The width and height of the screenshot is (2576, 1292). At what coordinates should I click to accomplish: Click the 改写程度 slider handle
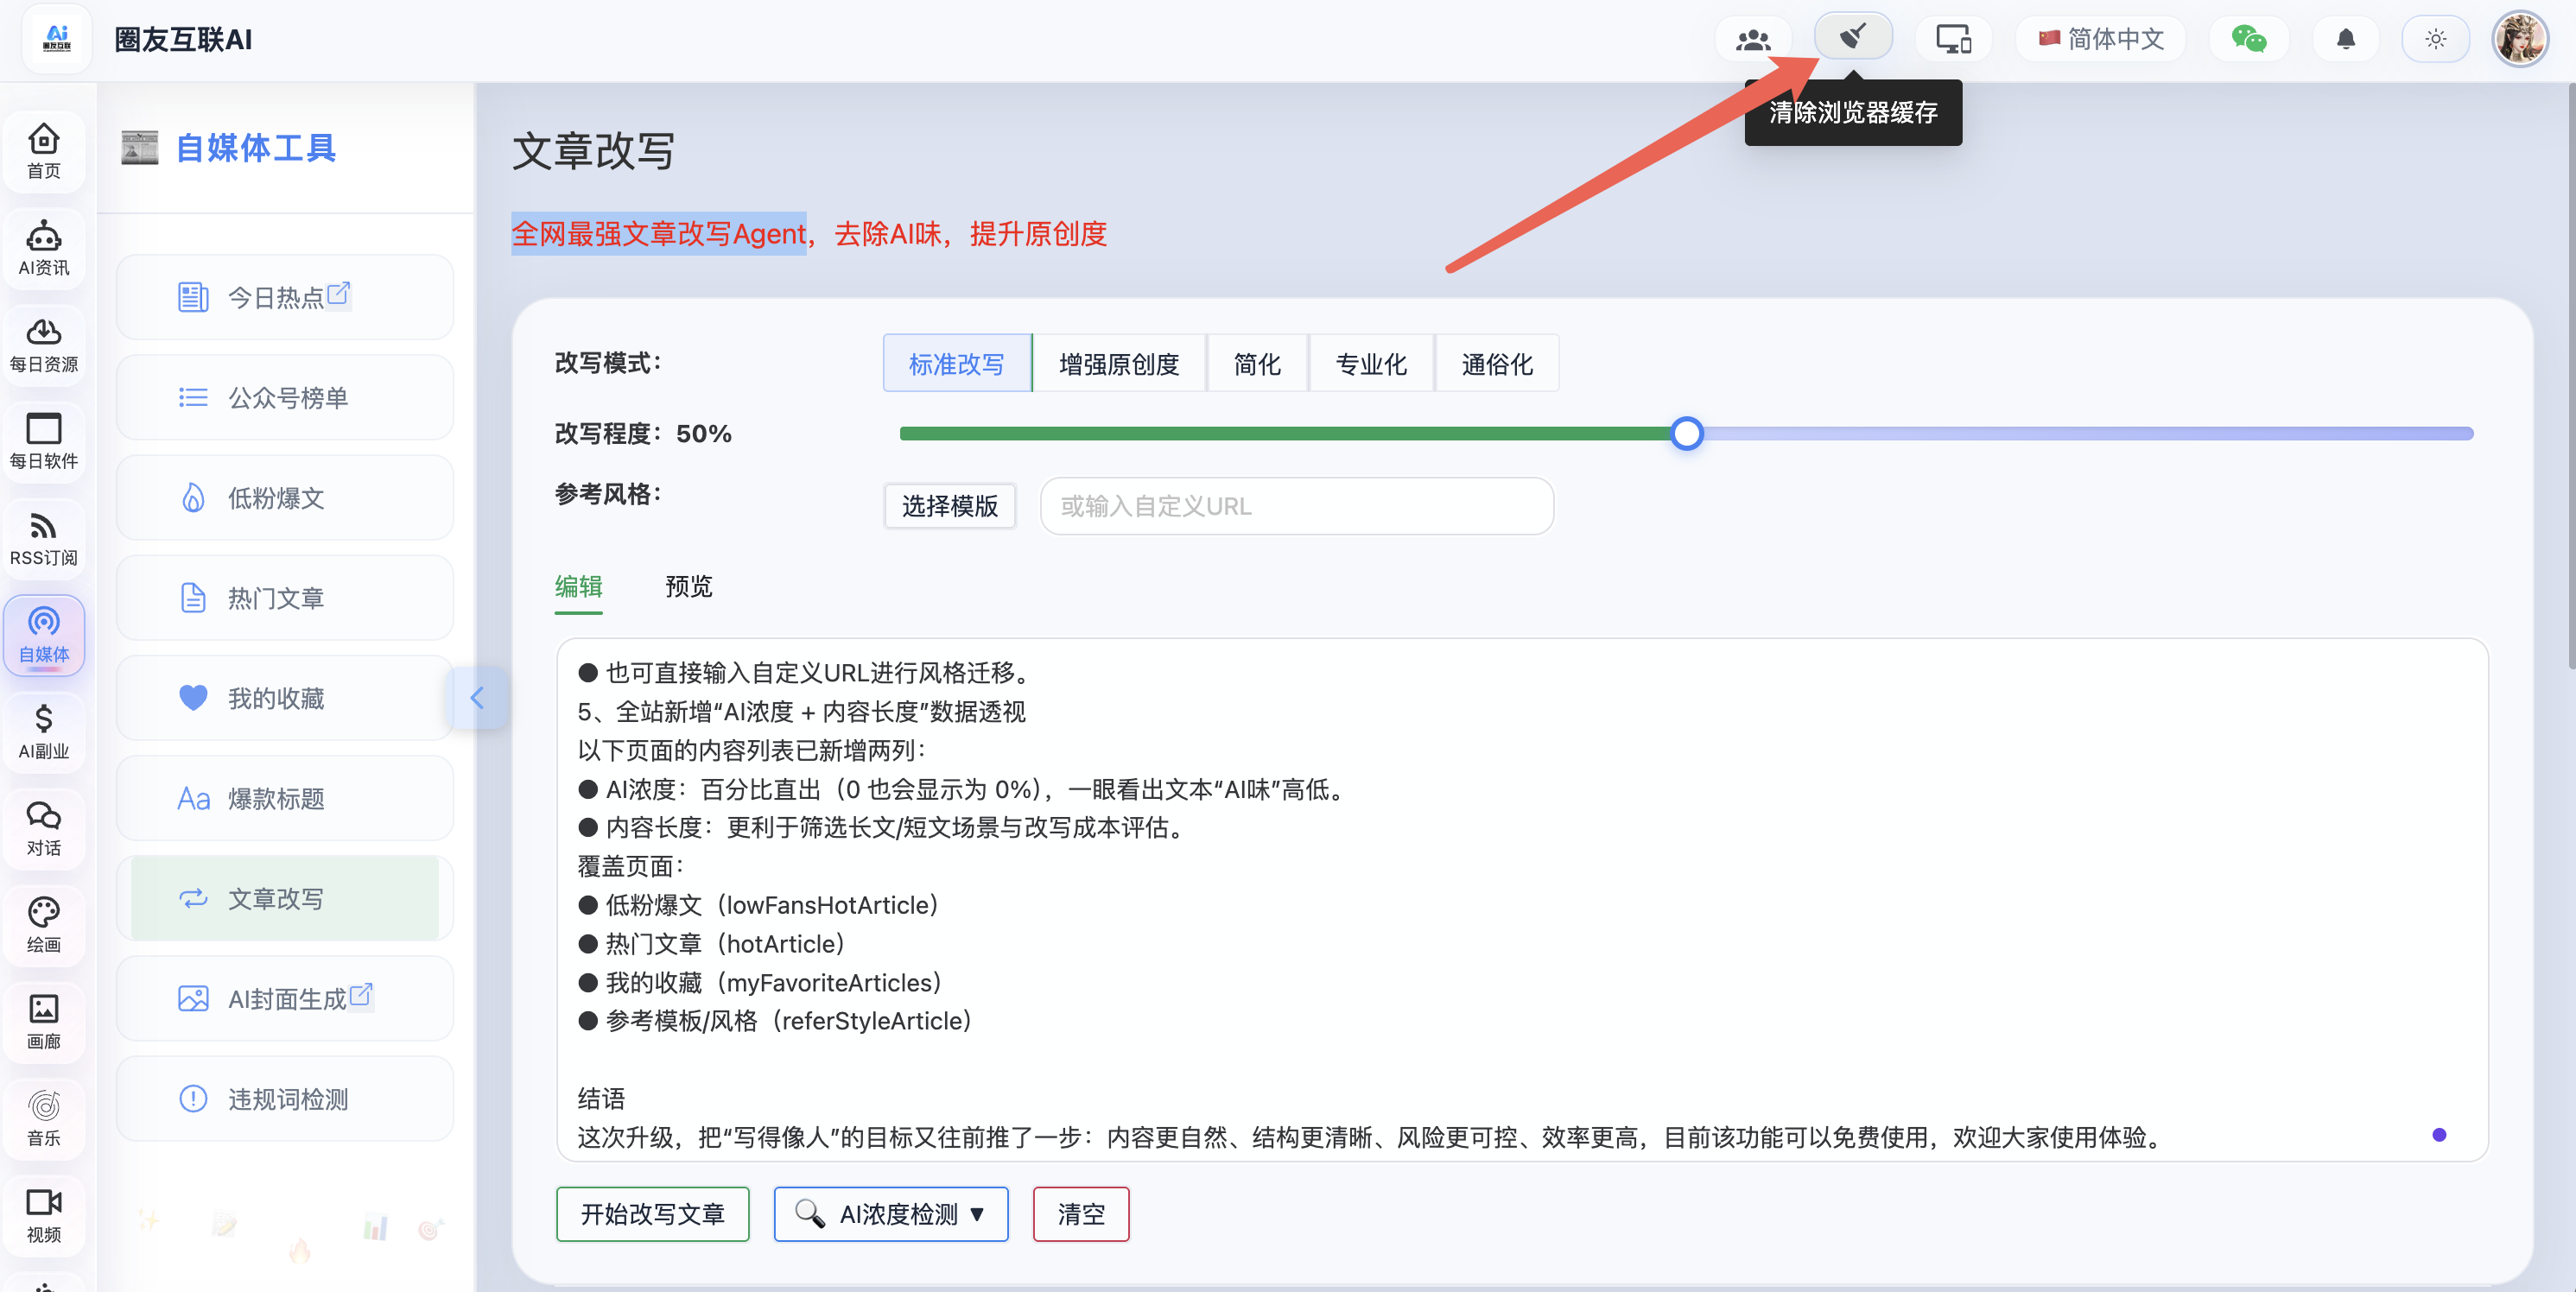[x=1686, y=433]
